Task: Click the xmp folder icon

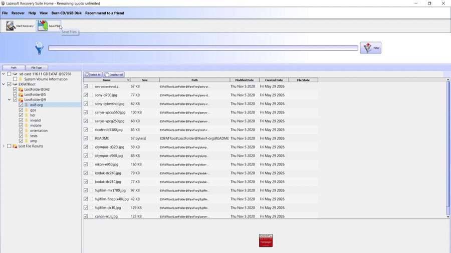Action: tap(27, 141)
